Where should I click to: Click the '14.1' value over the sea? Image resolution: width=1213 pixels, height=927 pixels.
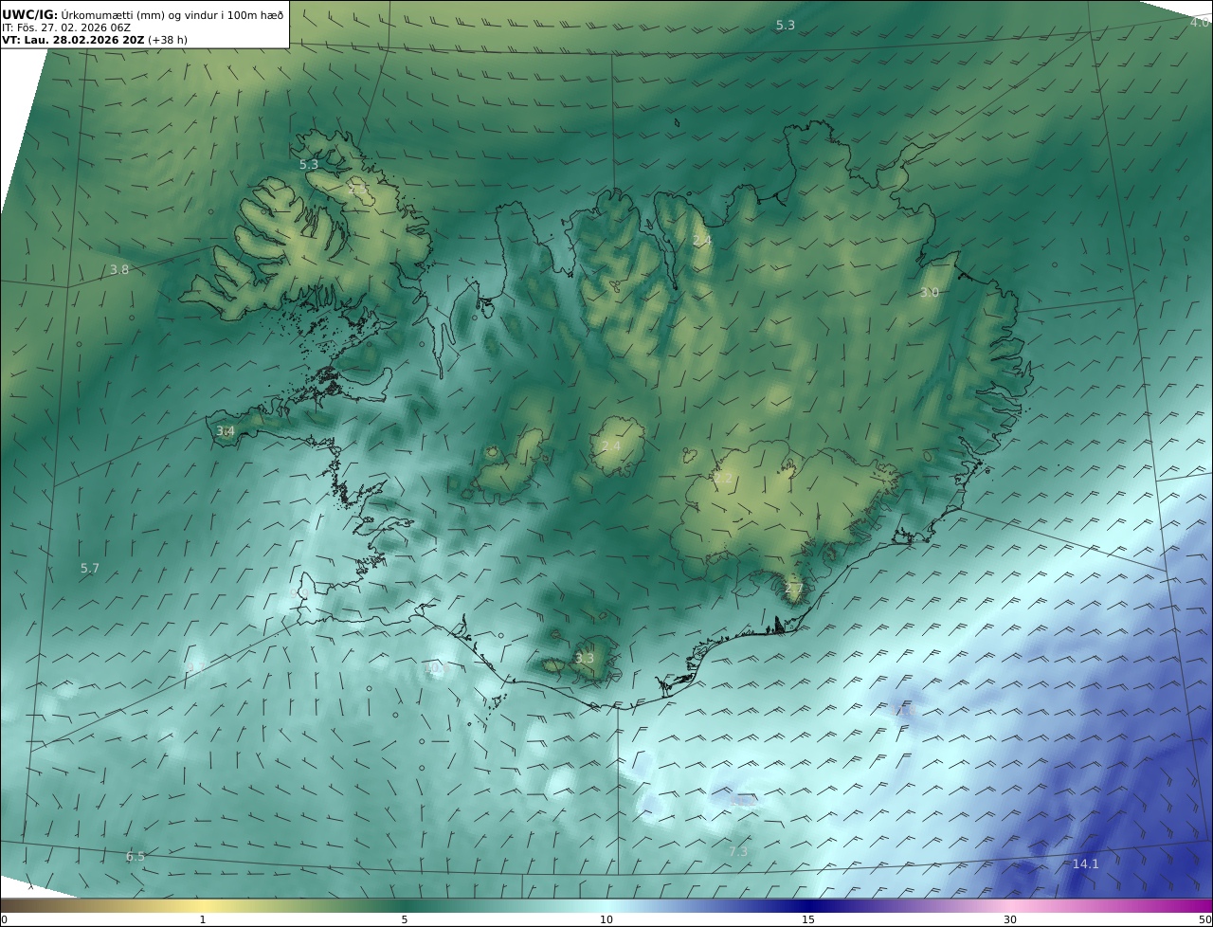coord(1085,863)
